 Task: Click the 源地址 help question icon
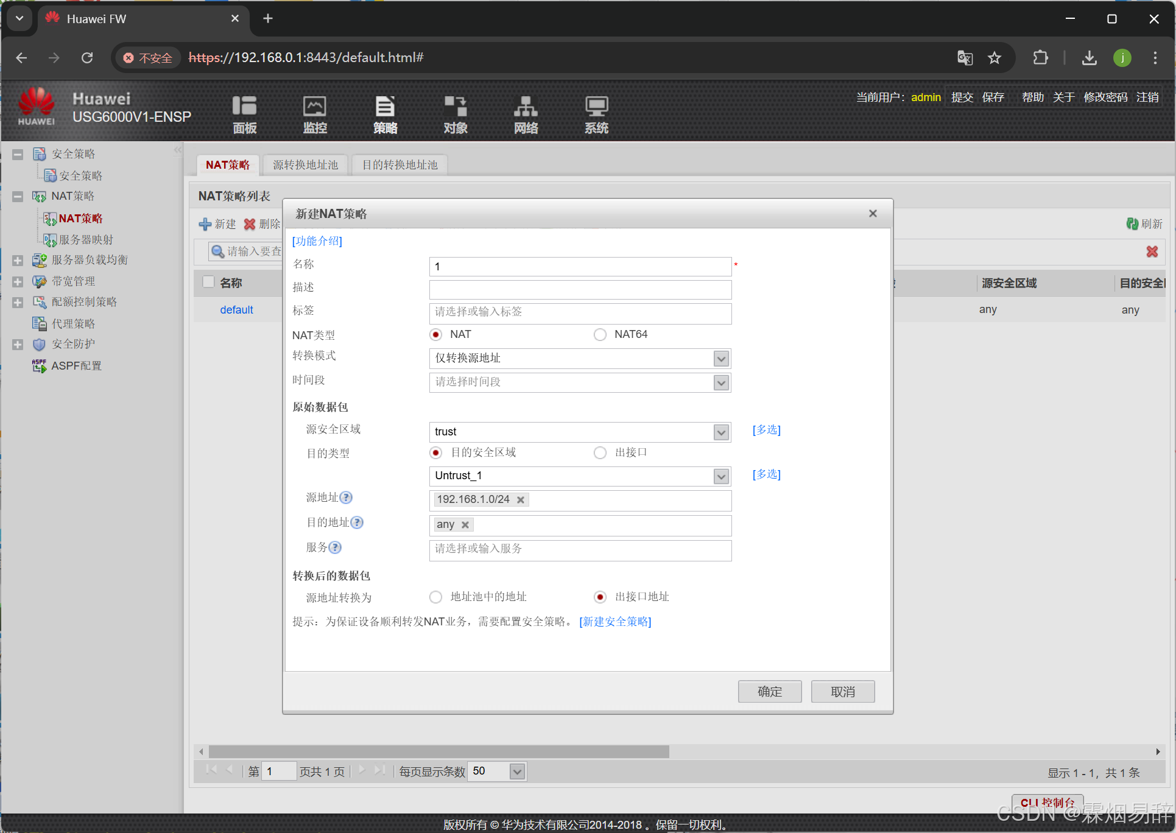346,497
